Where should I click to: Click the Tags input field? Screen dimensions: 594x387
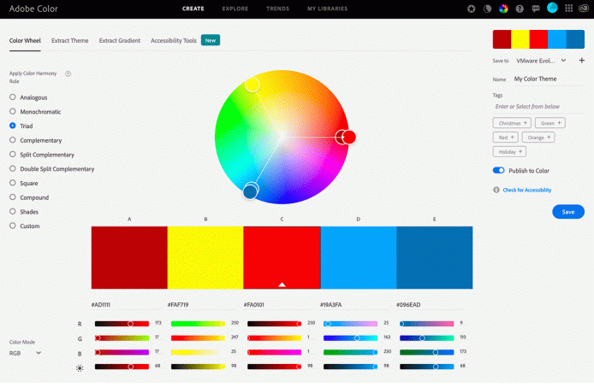[538, 107]
